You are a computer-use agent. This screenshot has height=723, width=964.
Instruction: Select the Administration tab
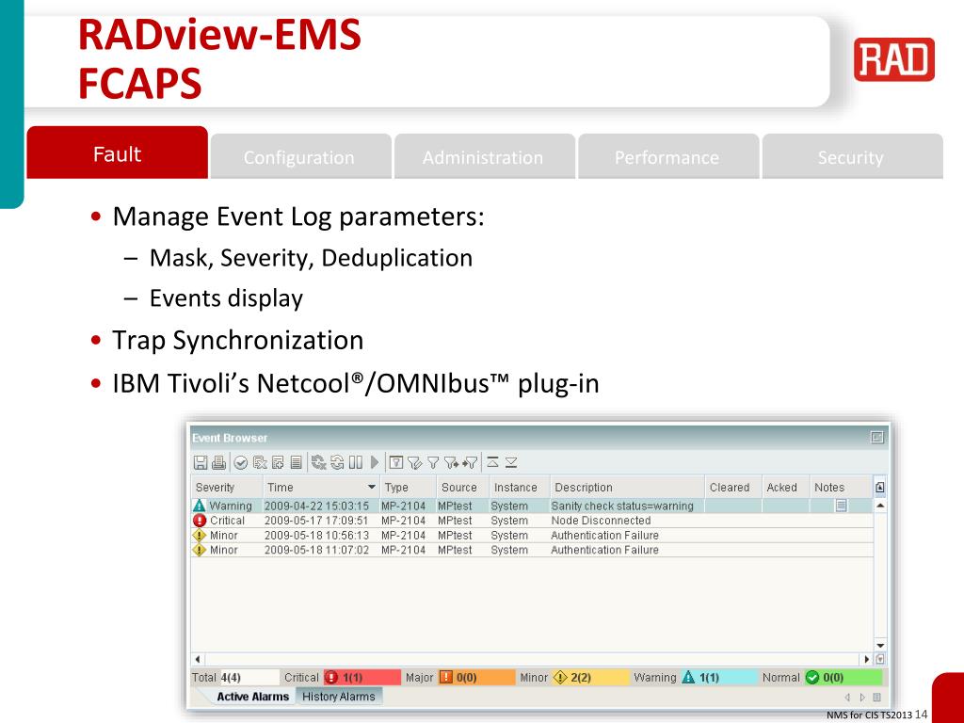pos(485,157)
